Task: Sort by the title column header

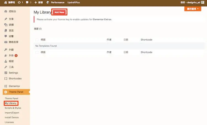Action: 43,40
